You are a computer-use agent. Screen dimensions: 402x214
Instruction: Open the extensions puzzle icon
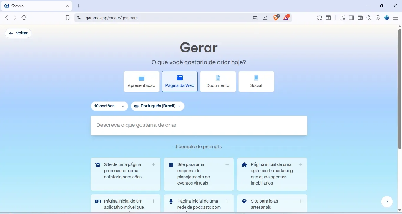pos(320,18)
